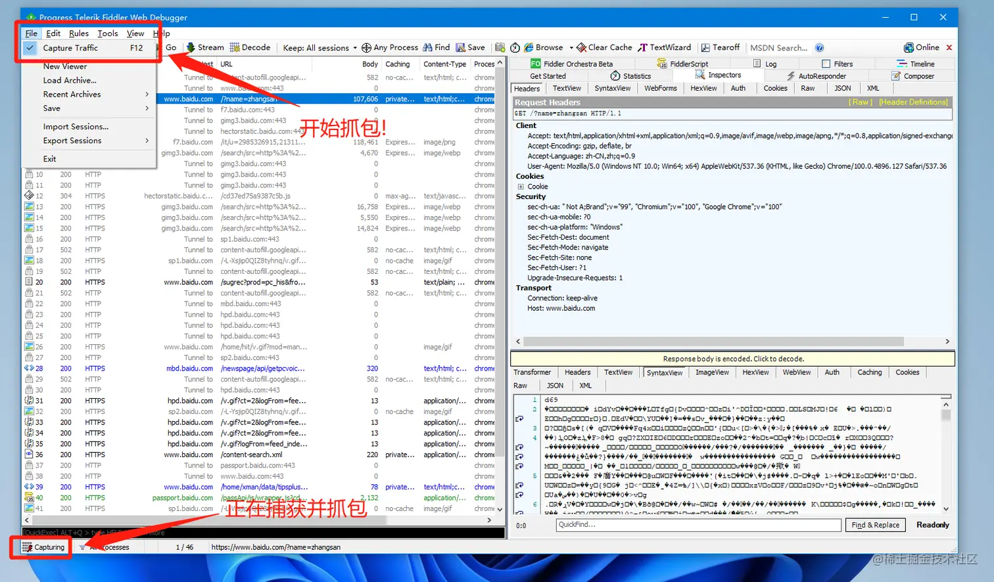Click the Content-Type column header
994x582 pixels.
(444, 64)
